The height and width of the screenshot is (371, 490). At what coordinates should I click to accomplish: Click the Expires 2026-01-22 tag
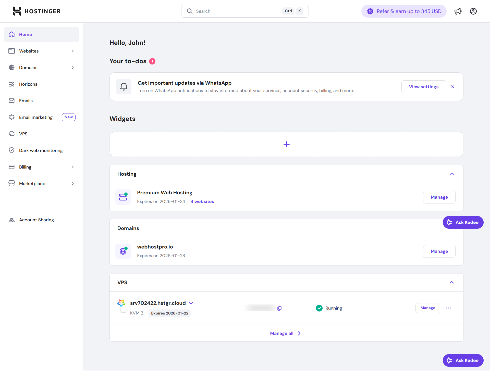170,313
